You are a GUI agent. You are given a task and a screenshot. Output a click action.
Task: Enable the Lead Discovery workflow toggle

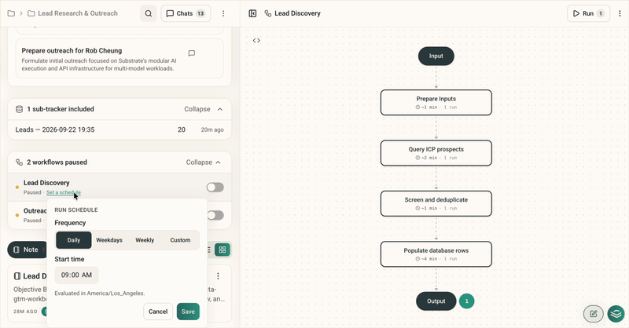click(x=215, y=187)
